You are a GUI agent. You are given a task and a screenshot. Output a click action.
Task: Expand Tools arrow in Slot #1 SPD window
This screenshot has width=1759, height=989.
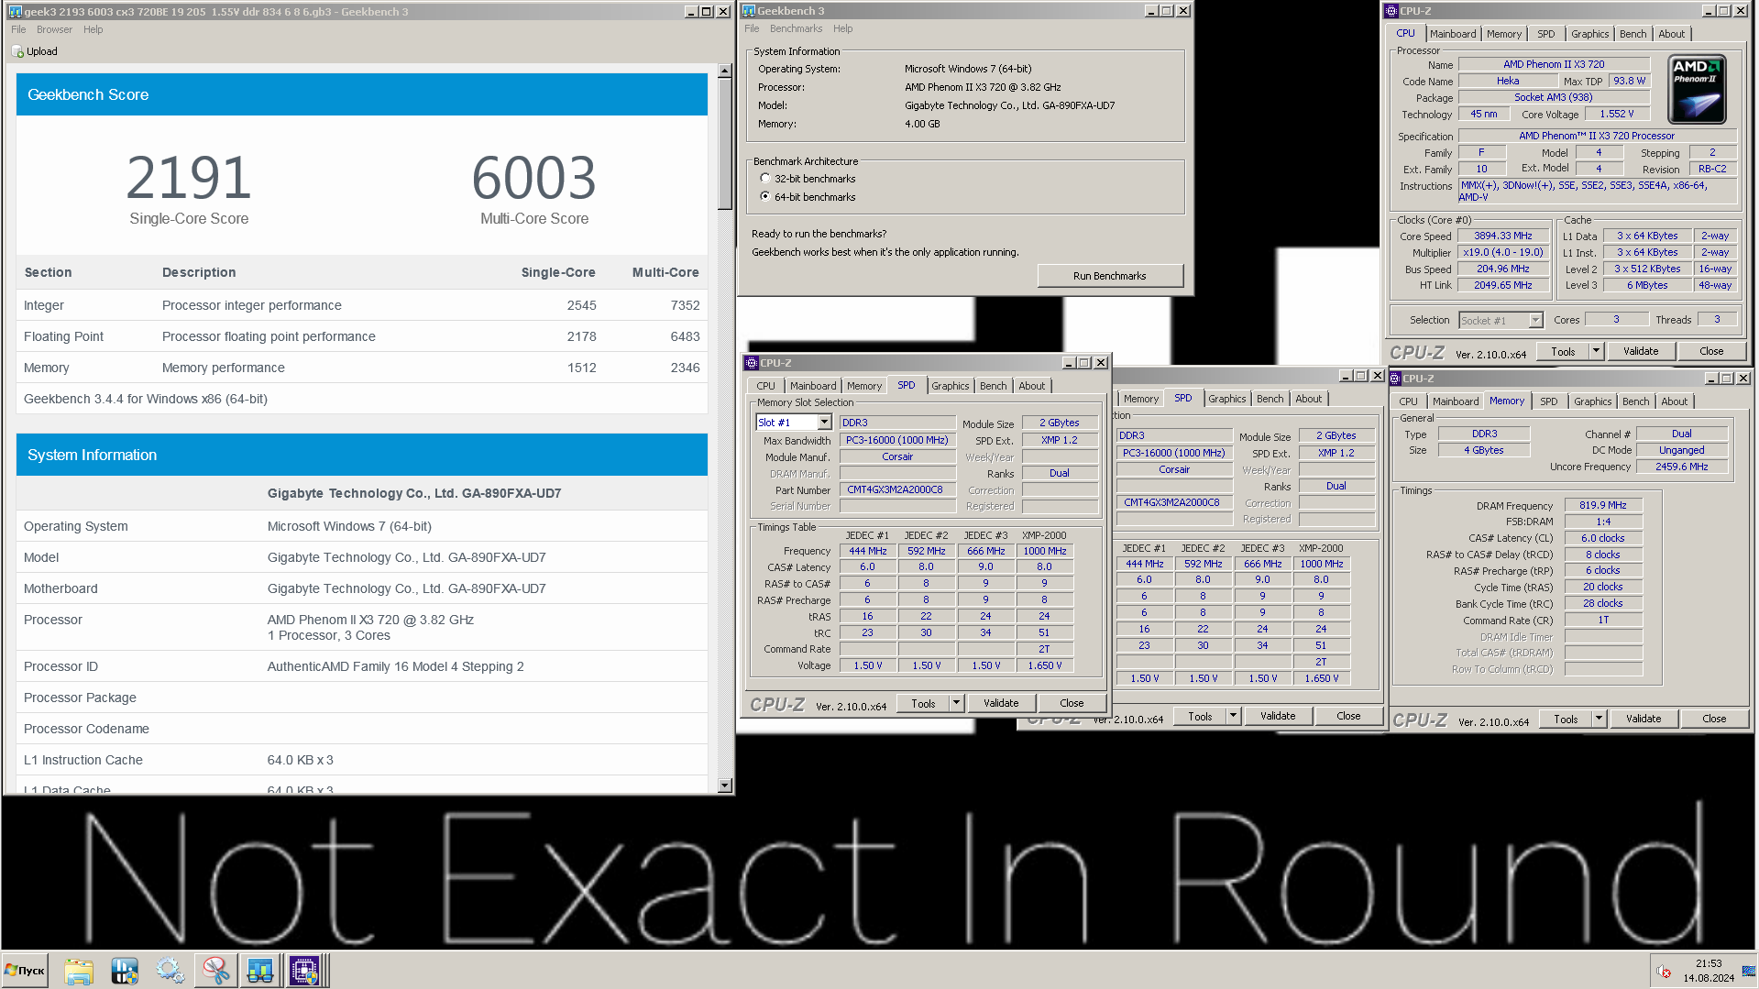point(956,703)
